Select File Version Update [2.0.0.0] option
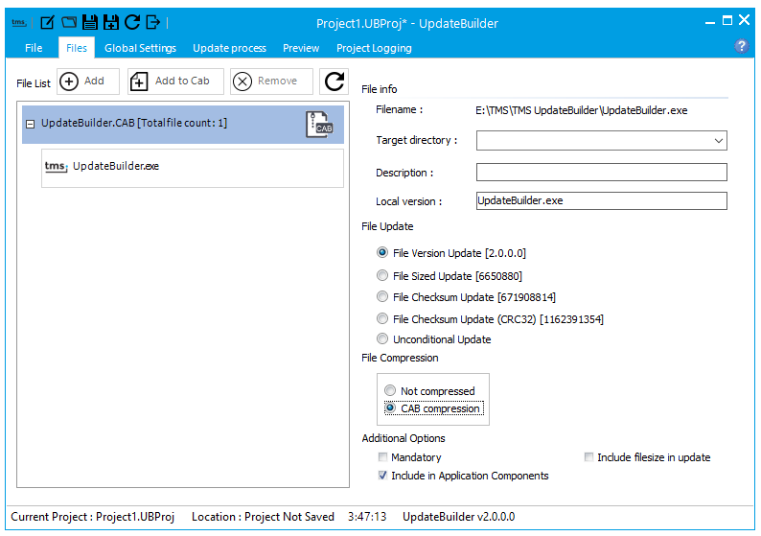Image resolution: width=761 pixels, height=536 pixels. pos(451,253)
